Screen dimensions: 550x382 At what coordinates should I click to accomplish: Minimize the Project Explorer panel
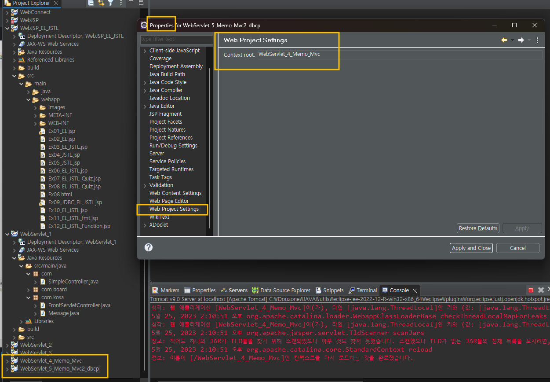coord(131,3)
